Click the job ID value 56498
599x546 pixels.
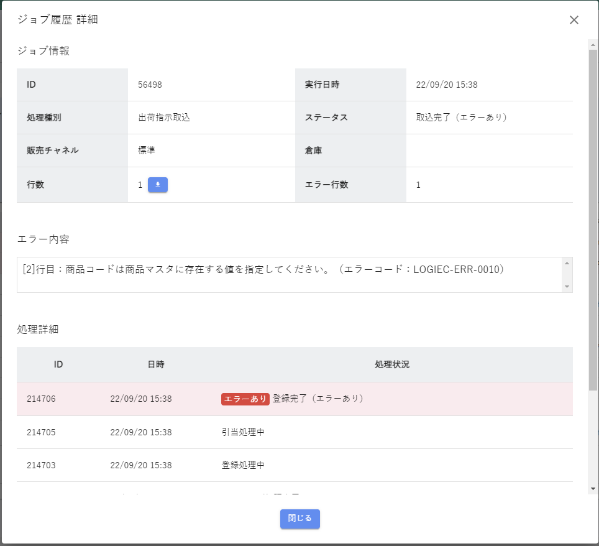point(150,85)
